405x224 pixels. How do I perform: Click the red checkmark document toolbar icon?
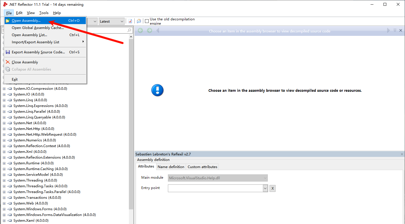click(x=130, y=21)
